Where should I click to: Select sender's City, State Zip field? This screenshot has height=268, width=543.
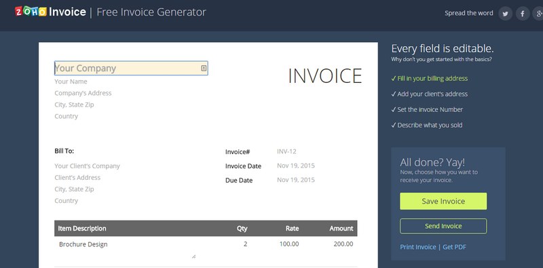74,104
